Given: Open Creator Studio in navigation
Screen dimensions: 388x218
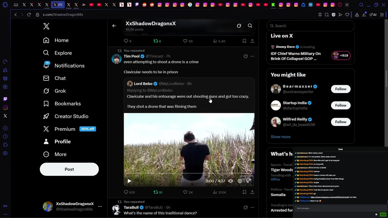Looking at the screenshot, I should click(65, 116).
